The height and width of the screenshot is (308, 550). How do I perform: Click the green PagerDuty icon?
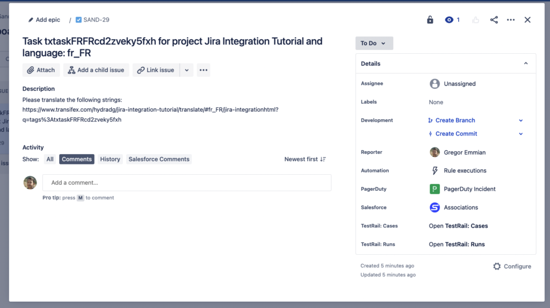coord(435,189)
